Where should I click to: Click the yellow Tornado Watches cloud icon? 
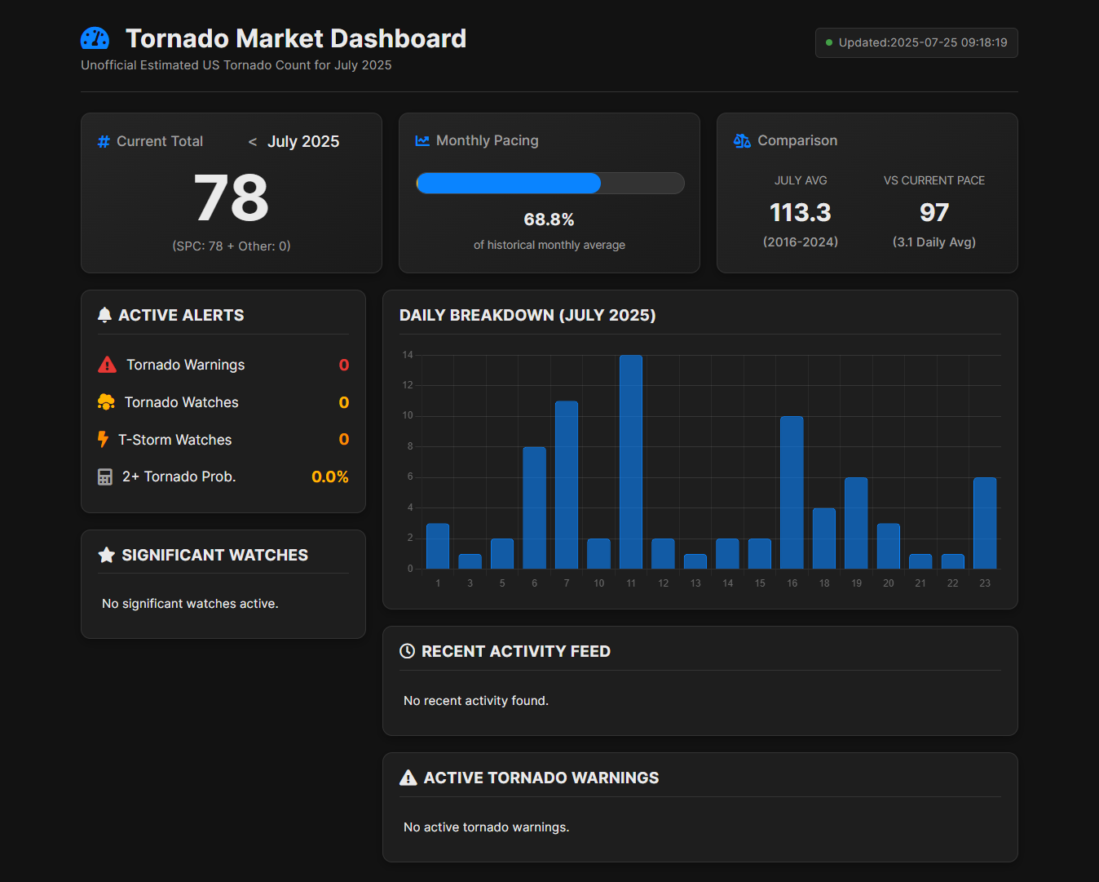(x=106, y=402)
